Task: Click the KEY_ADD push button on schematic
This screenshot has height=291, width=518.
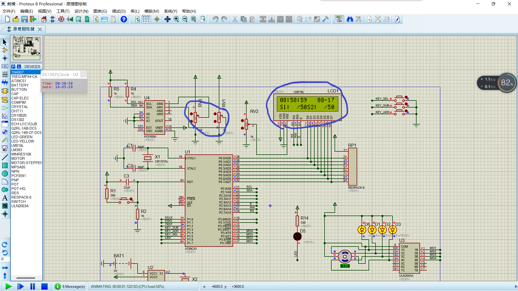Action: (x=400, y=112)
